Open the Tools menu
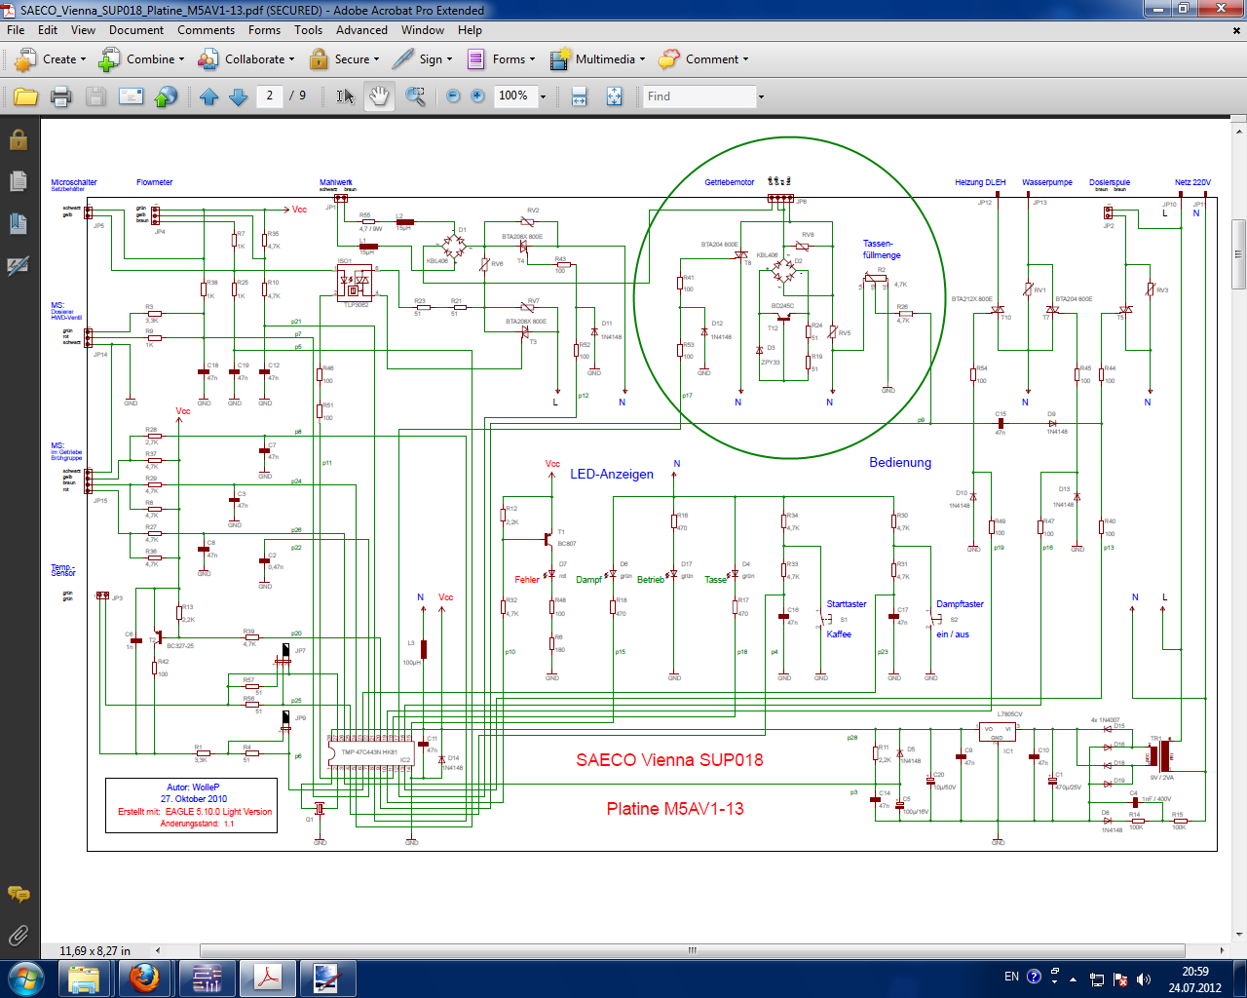 click(x=309, y=30)
